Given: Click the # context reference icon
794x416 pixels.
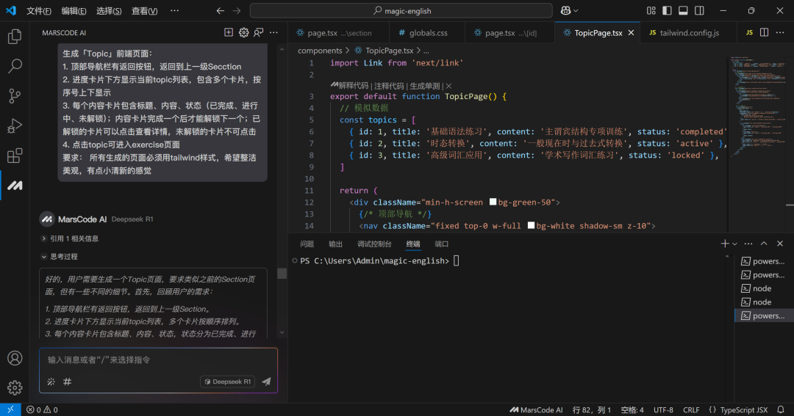Looking at the screenshot, I should click(67, 382).
